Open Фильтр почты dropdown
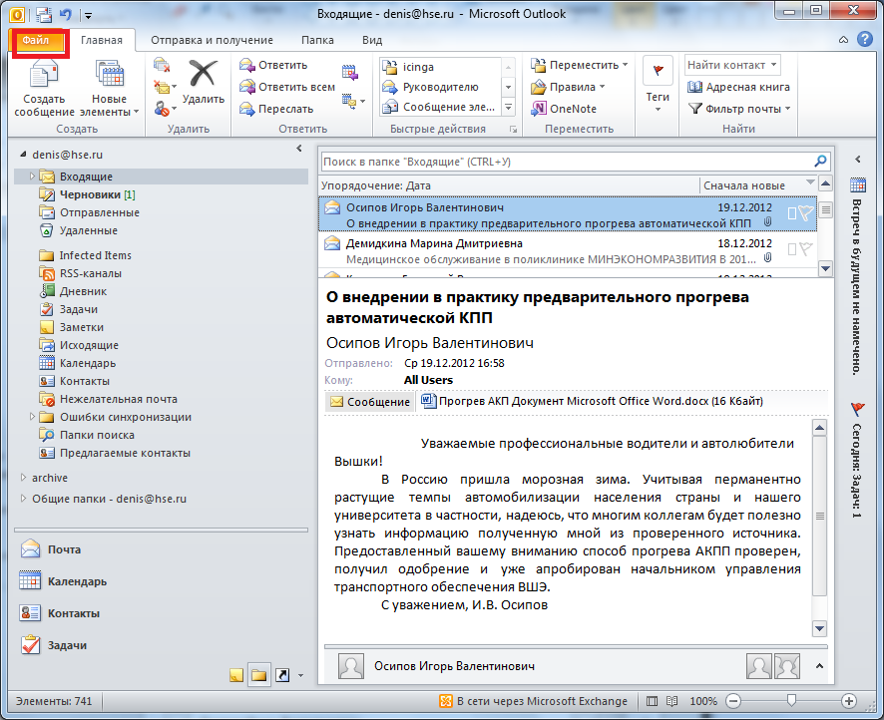This screenshot has height=720, width=884. (739, 109)
